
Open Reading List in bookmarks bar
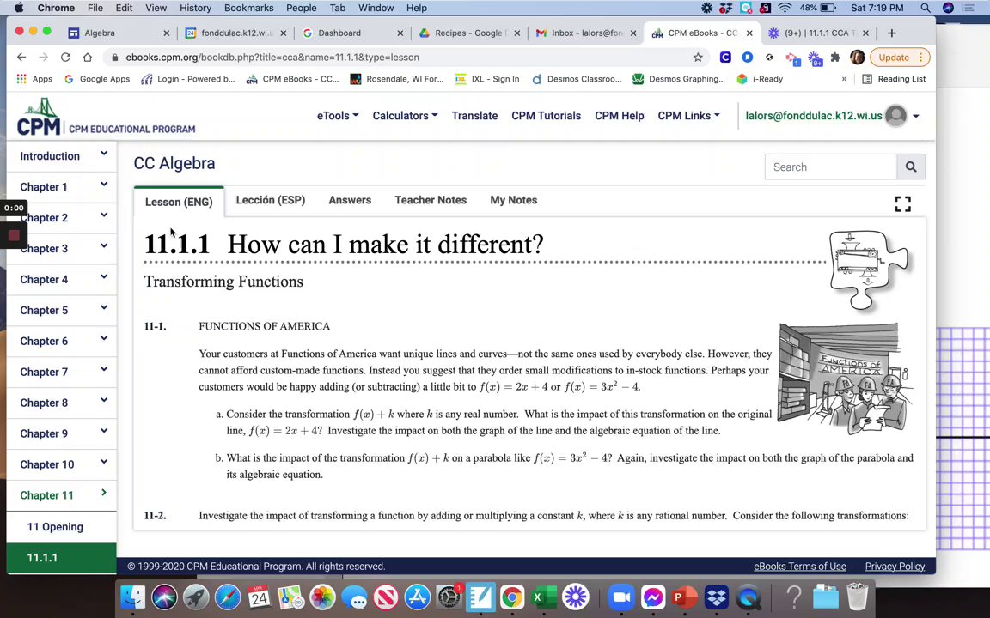click(x=894, y=79)
